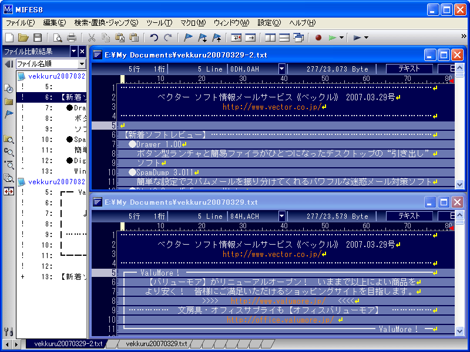Screen dimensions: 470x352
Task: Click the New file toolbar icon
Action: 9,38
